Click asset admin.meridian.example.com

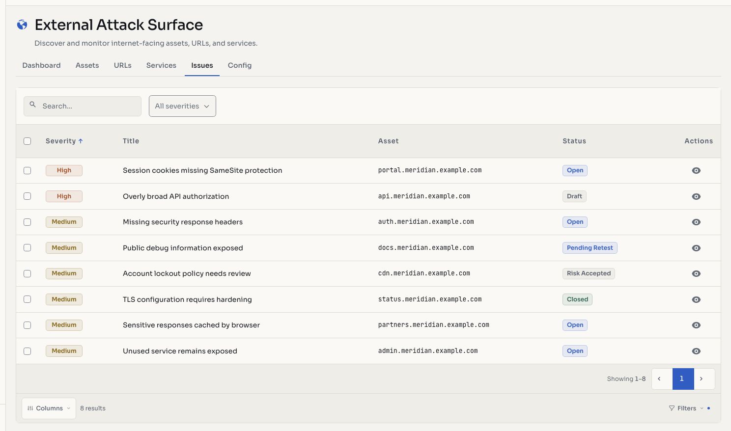tap(428, 351)
